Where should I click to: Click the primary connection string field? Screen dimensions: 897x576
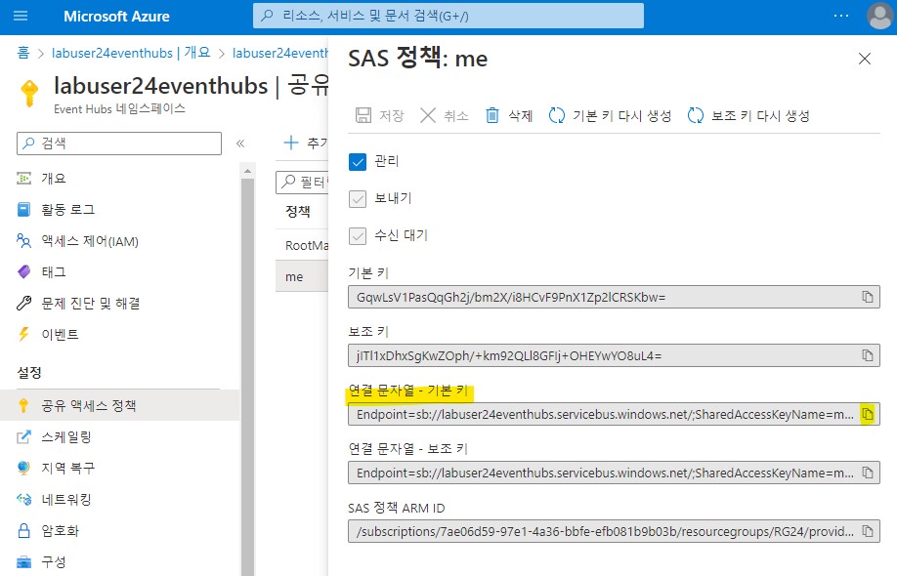tap(614, 414)
